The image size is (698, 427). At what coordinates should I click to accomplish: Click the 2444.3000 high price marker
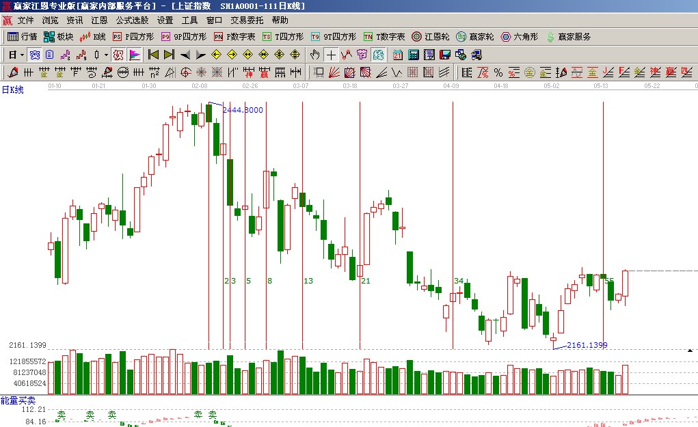(242, 110)
